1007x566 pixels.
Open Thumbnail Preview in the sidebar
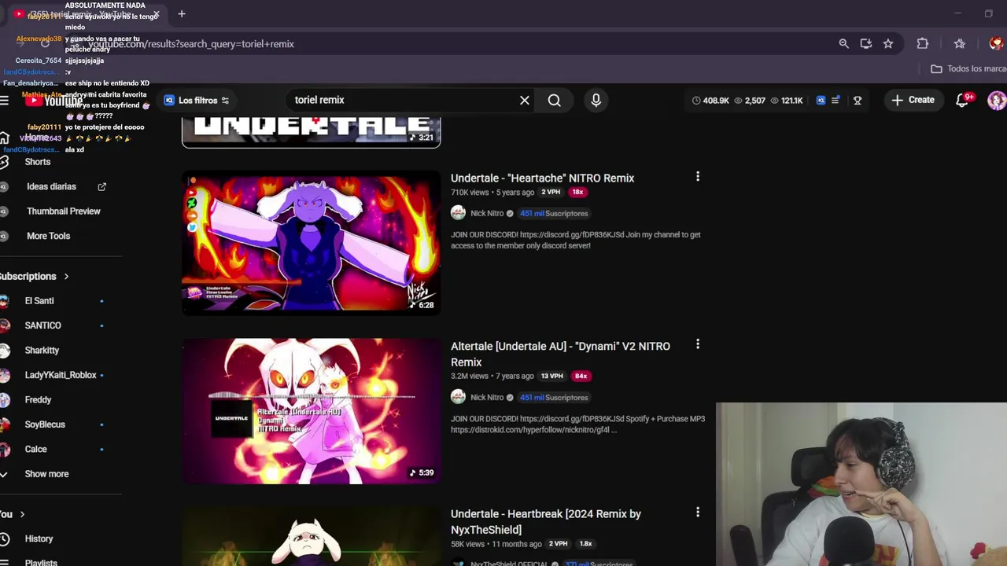coord(63,211)
